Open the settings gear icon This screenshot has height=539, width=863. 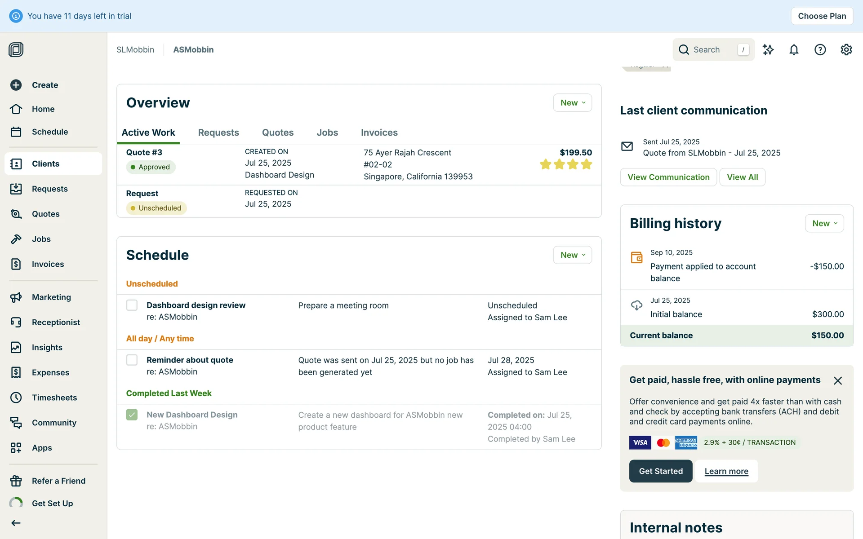pyautogui.click(x=846, y=50)
